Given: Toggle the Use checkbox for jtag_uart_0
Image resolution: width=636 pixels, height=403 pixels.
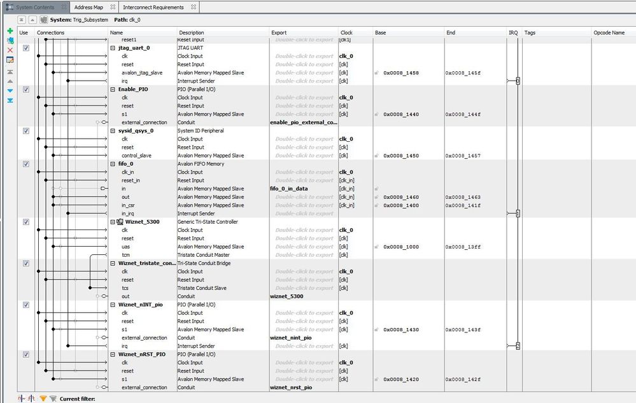Looking at the screenshot, I should (x=26, y=48).
